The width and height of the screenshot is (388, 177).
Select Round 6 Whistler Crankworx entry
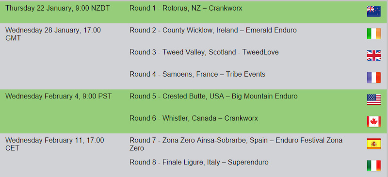(x=194, y=118)
